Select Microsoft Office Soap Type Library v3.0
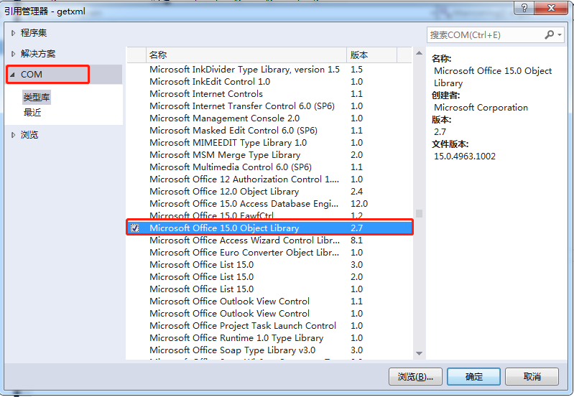The width and height of the screenshot is (574, 397). coord(270,350)
